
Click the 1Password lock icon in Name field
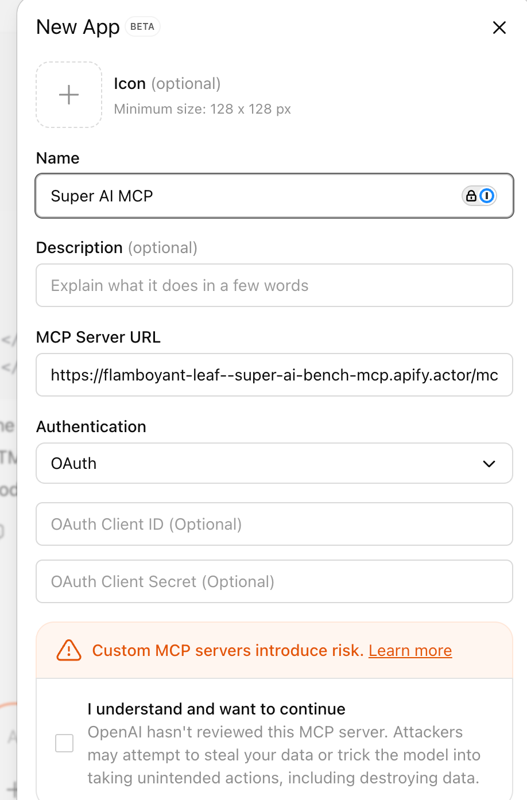click(471, 196)
